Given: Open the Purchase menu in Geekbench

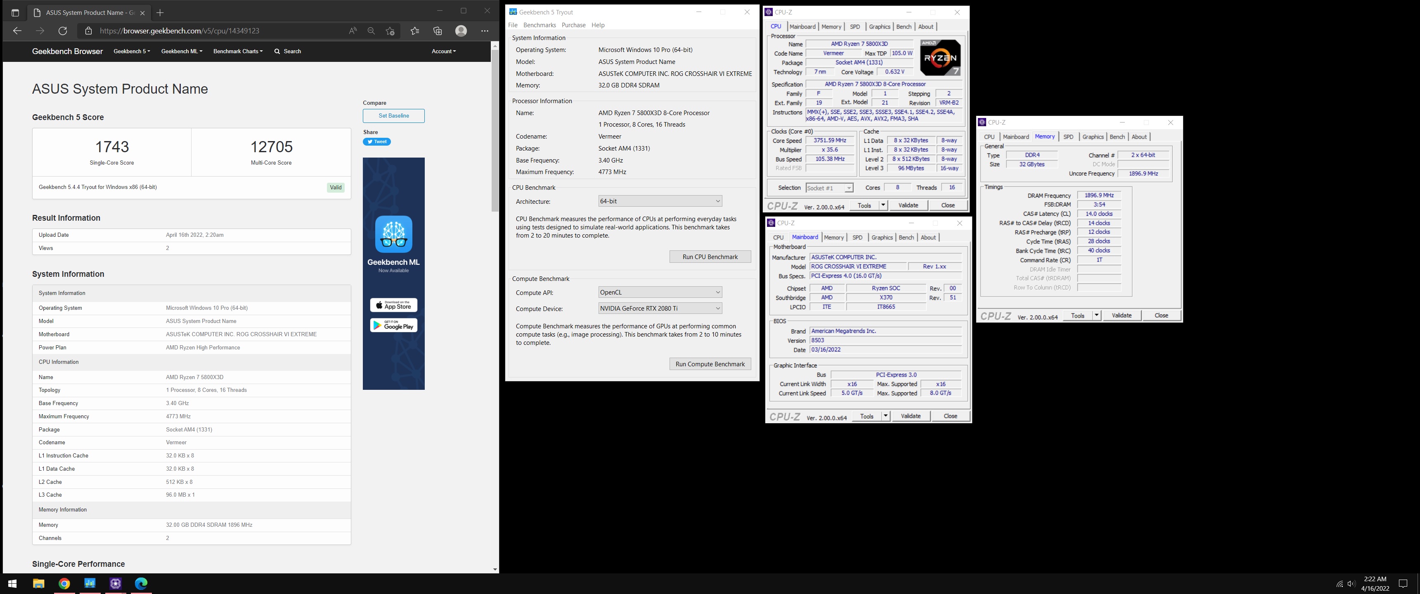Looking at the screenshot, I should (x=573, y=25).
